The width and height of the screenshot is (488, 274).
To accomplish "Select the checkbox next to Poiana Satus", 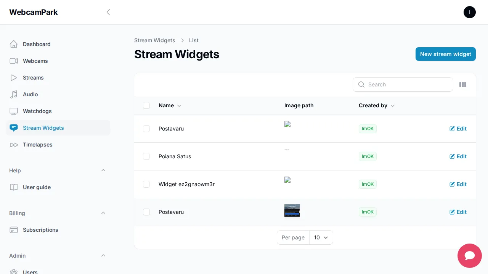I will [x=146, y=156].
